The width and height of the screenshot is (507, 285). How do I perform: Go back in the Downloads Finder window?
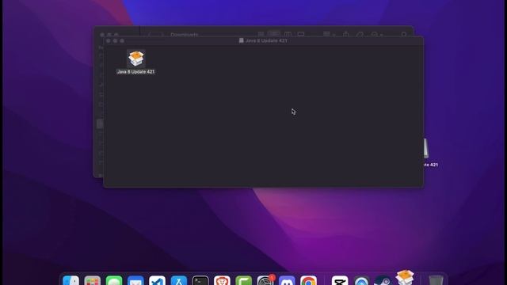(150, 34)
